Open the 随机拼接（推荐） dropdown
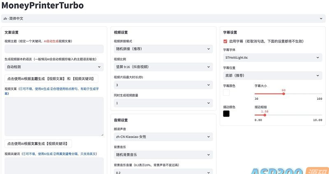Screen dimensions: 329x174 click(x=163, y=49)
